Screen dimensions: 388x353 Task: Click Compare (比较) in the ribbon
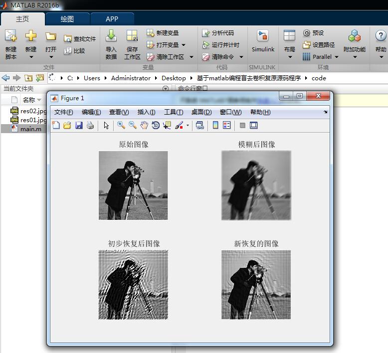[x=74, y=51]
